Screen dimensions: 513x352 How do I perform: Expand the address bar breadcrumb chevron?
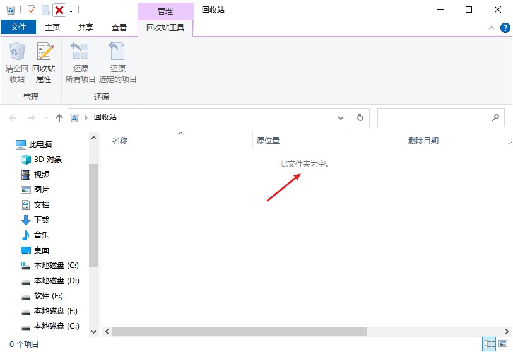pyautogui.click(x=86, y=118)
